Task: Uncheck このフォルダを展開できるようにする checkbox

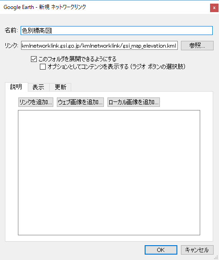Action: tap(34, 59)
